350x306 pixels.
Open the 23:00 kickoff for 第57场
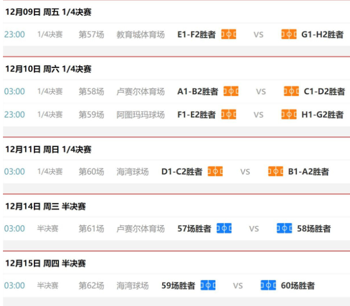pos(15,35)
